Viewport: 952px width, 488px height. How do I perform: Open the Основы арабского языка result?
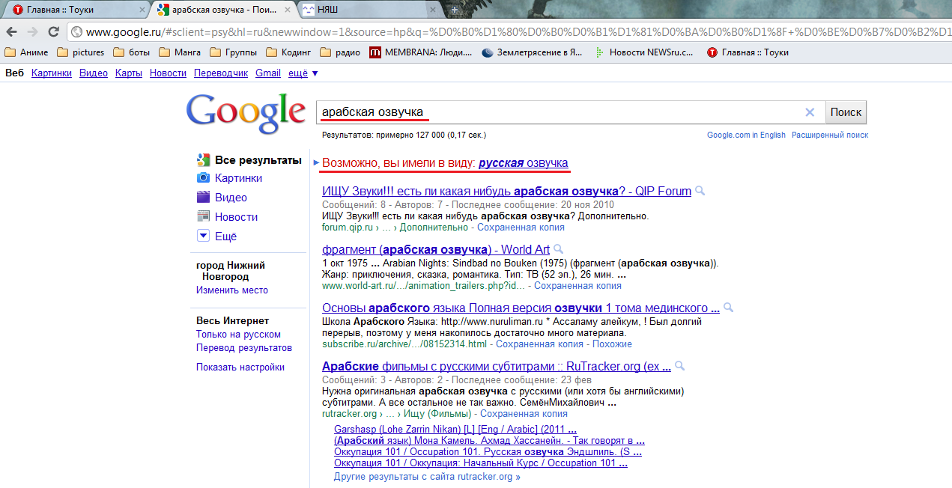[521, 308]
